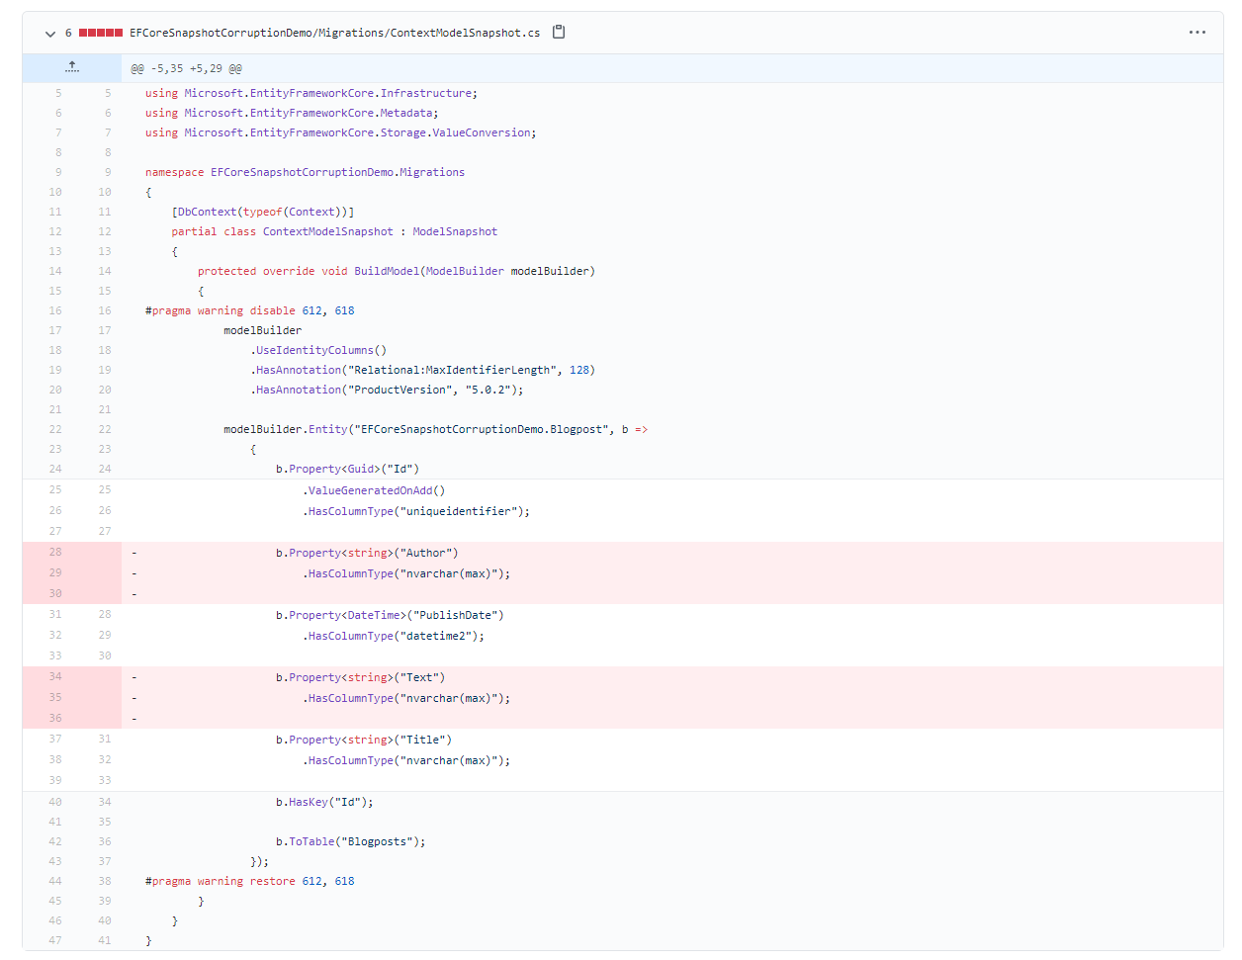Image resolution: width=1242 pixels, height=960 pixels.
Task: Click the clipboard icon beside the filename
Action: coord(558,32)
